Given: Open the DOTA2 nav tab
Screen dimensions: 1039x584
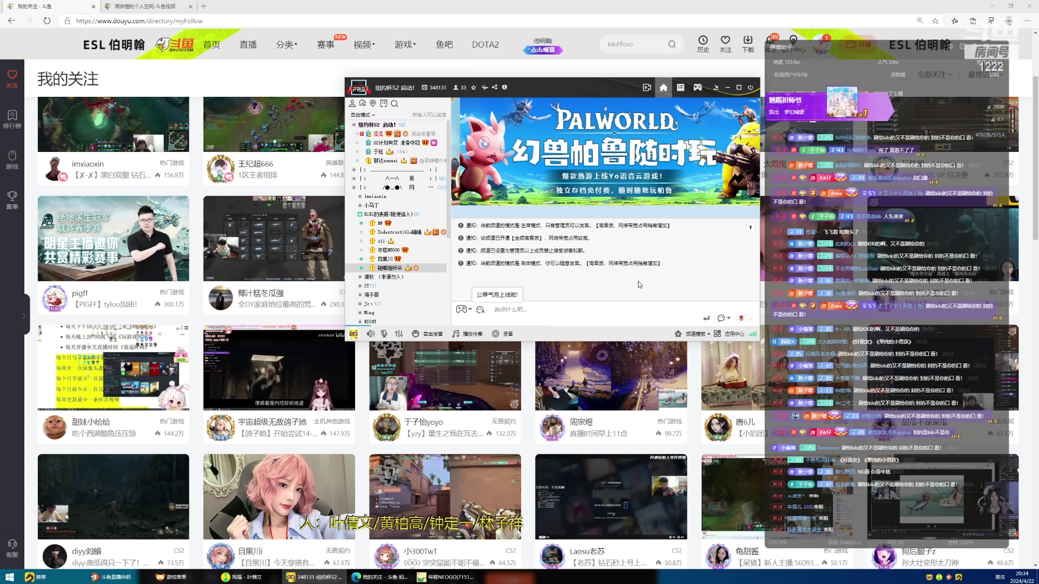Looking at the screenshot, I should tap(485, 44).
